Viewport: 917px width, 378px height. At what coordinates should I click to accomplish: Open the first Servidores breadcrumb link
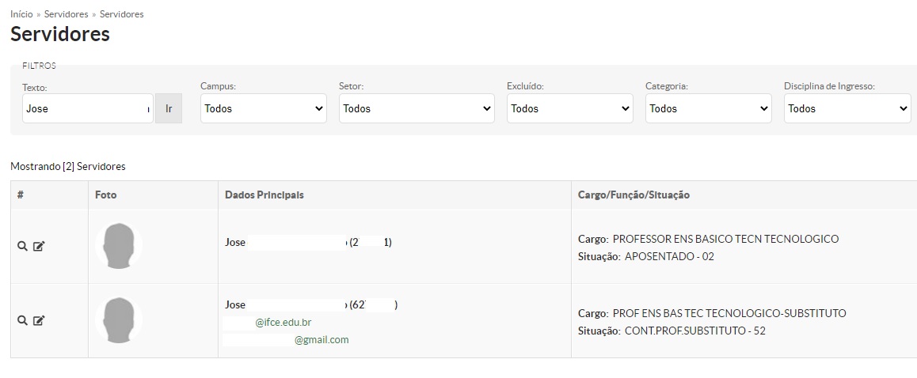click(66, 14)
